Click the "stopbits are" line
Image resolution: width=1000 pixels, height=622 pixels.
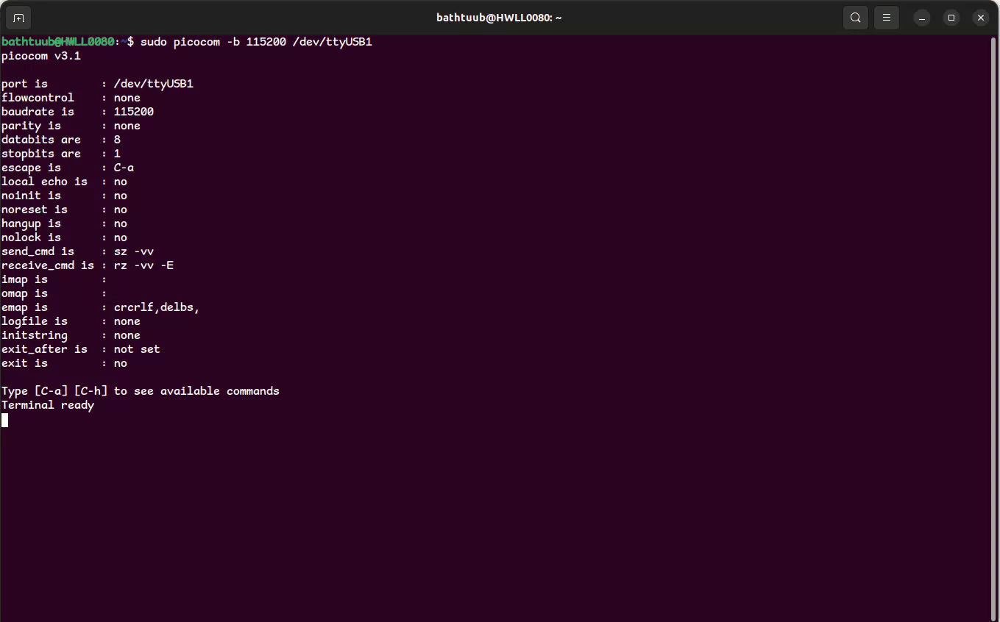click(61, 154)
